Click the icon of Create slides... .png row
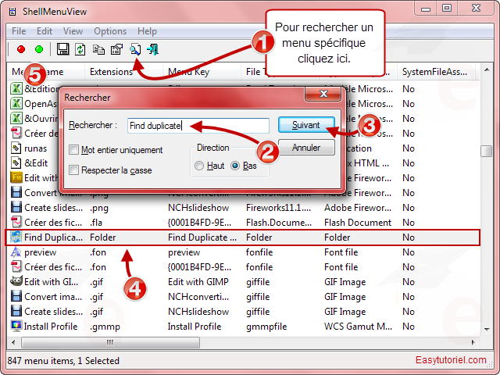Image resolution: width=500 pixels, height=375 pixels. tap(16, 208)
